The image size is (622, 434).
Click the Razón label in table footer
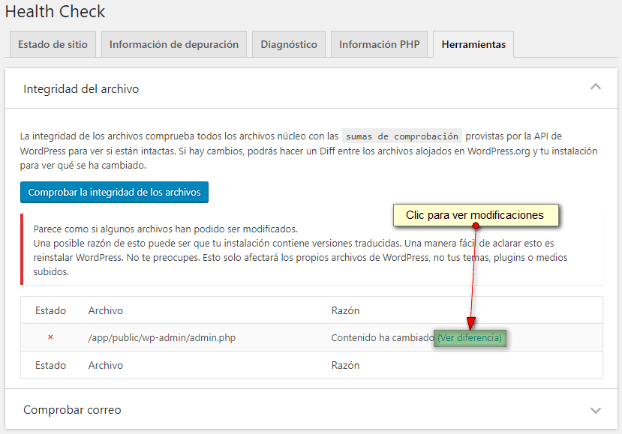pyautogui.click(x=345, y=365)
